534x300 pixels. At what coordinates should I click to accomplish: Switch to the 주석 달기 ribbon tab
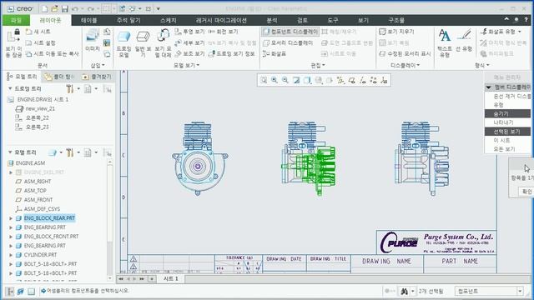coord(128,20)
